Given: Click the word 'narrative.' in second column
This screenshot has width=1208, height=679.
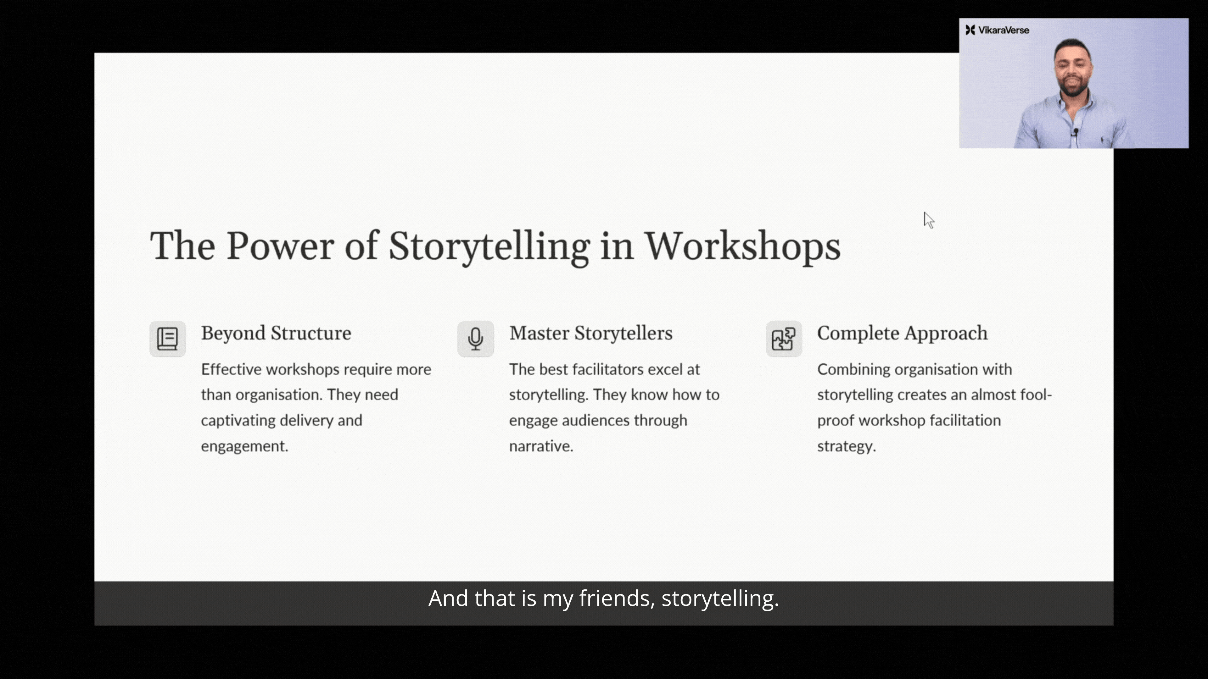Looking at the screenshot, I should (x=541, y=446).
